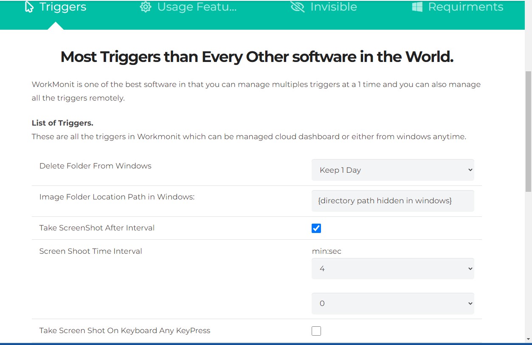Click the image folder directory path field

point(392,201)
